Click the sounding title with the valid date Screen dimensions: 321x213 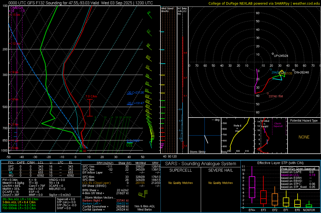point(81,3)
